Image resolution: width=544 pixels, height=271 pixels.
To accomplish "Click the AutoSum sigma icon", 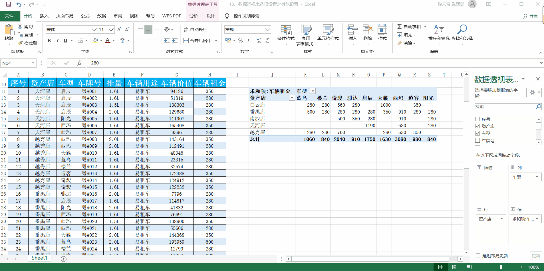I will click(400, 27).
